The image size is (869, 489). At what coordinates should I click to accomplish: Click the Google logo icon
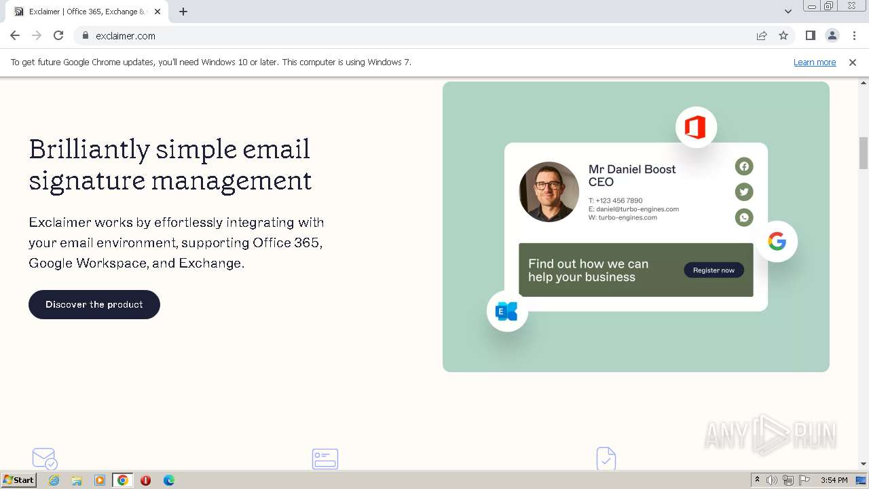tap(777, 241)
